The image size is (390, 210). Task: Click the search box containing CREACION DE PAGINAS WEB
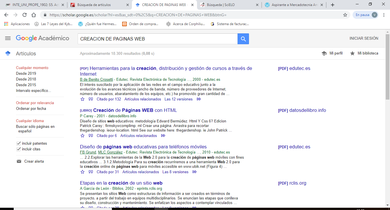(157, 39)
